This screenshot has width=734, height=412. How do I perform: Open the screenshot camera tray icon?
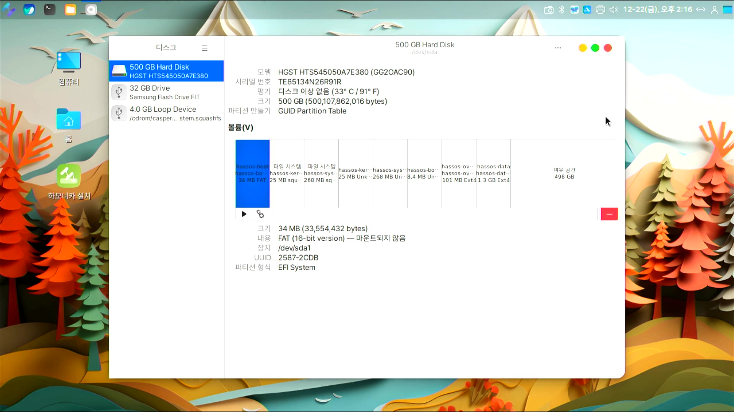[549, 10]
